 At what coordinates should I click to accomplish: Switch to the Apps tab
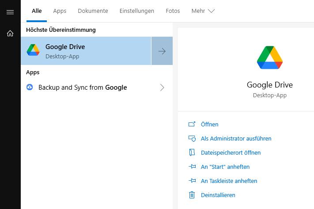[x=60, y=11]
